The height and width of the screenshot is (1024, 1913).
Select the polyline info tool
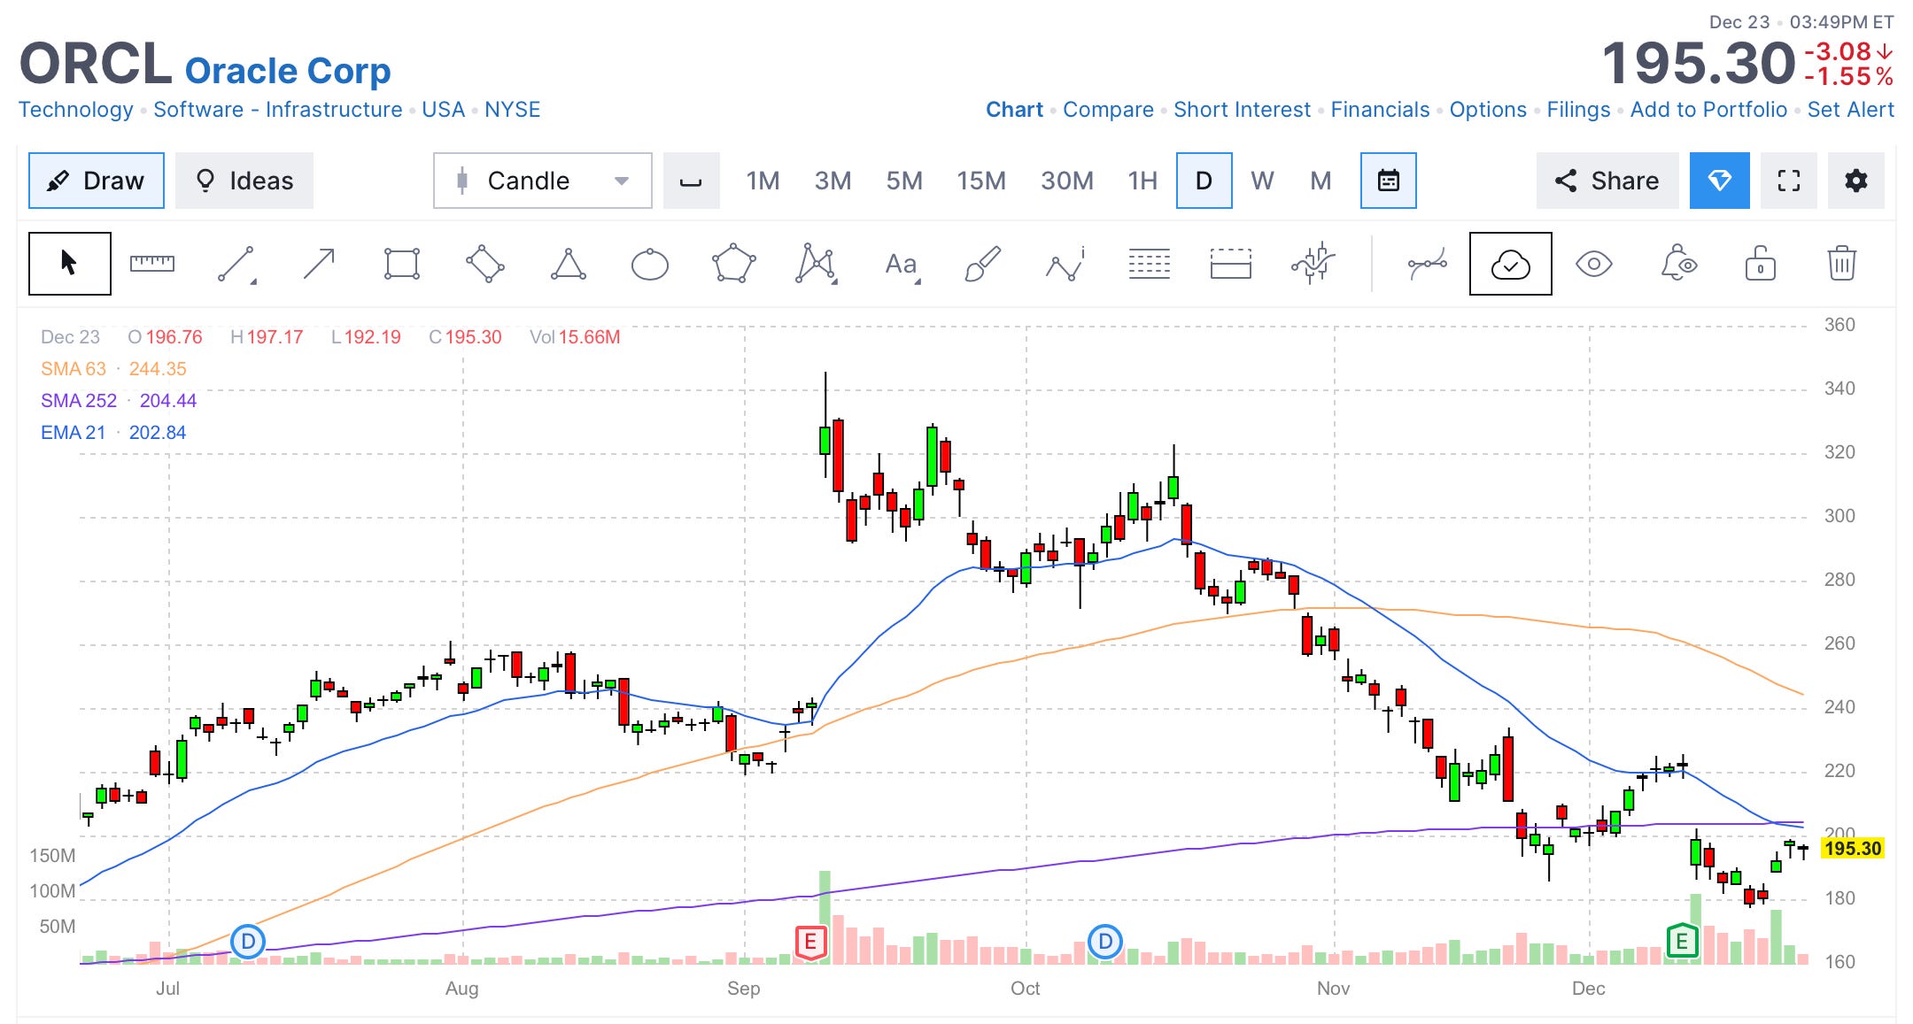1065,264
